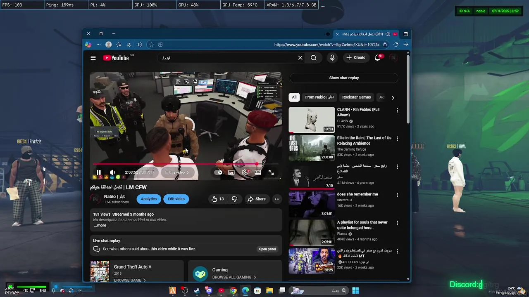Open player settings gear
The image size is (529, 297).
[x=245, y=172]
